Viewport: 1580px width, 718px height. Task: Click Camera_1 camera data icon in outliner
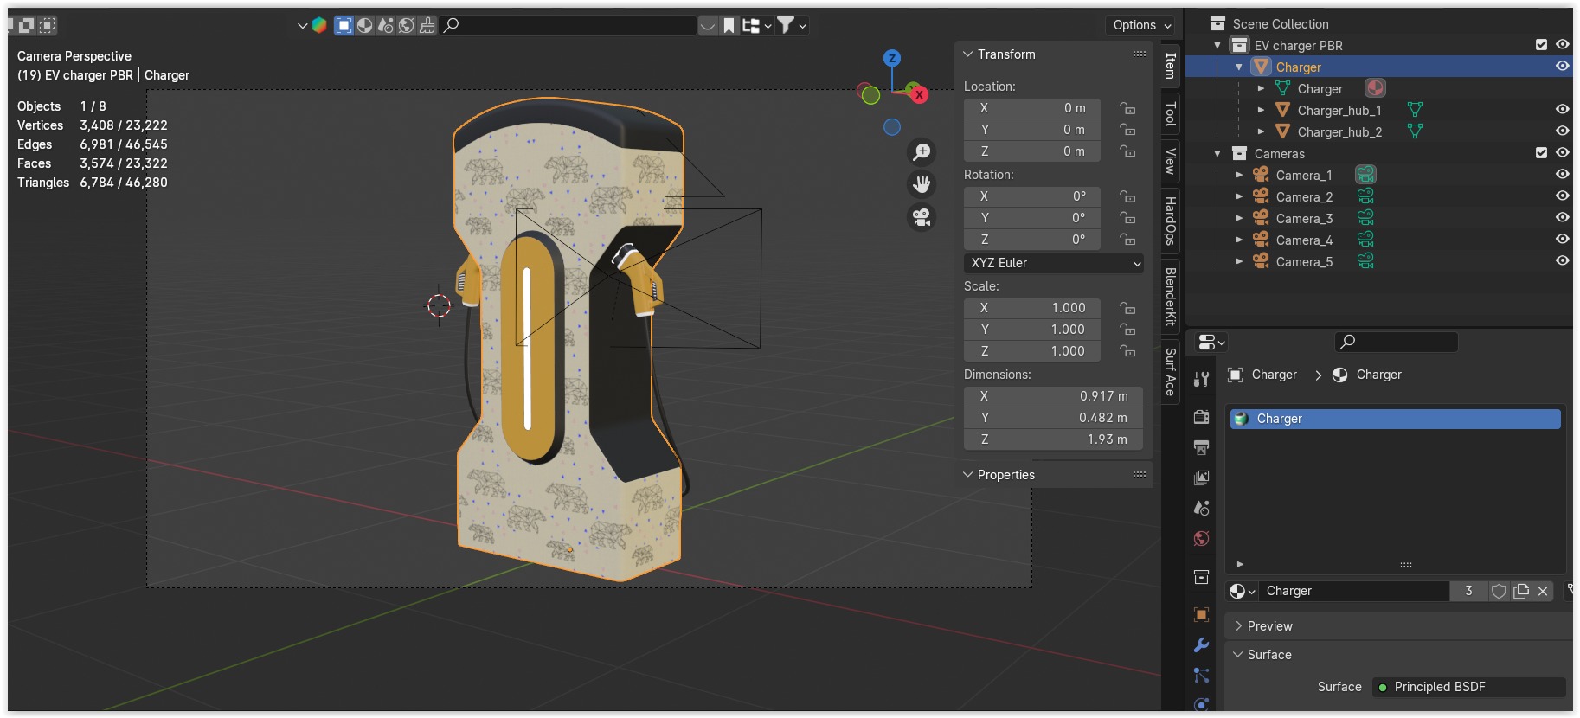click(1365, 175)
